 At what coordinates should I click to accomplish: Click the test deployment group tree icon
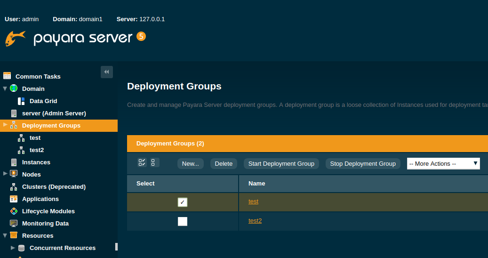click(x=21, y=138)
